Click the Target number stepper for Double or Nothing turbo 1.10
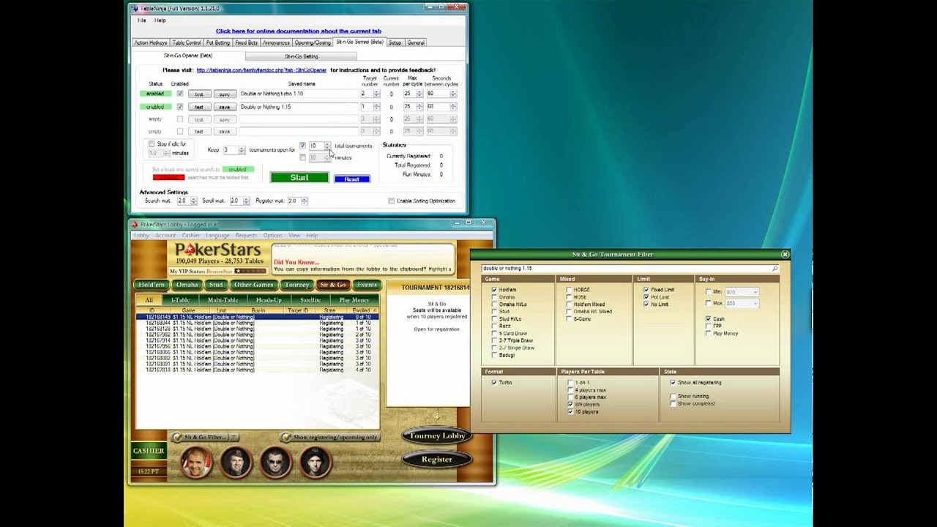This screenshot has height=527, width=937. 376,94
